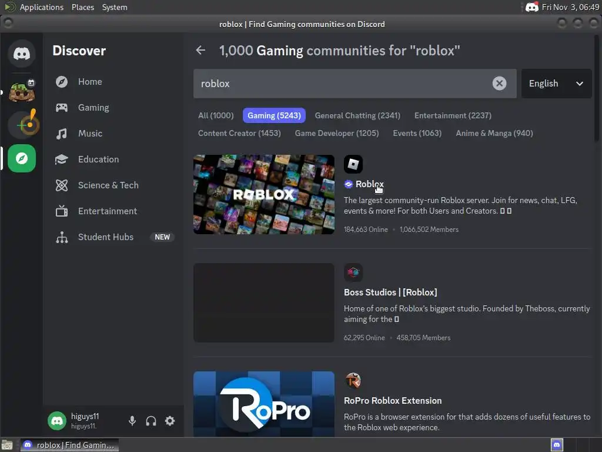
Task: Go back with the left arrow
Action: tap(200, 50)
